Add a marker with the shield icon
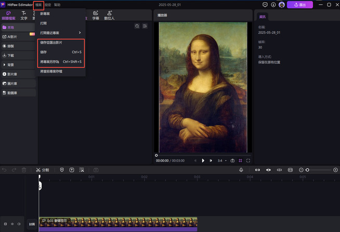This screenshot has width=340, height=232. [62, 170]
